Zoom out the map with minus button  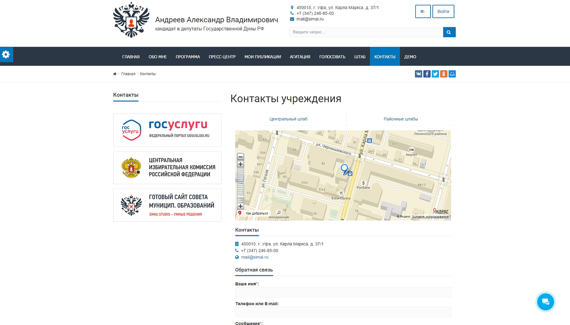pos(241,157)
